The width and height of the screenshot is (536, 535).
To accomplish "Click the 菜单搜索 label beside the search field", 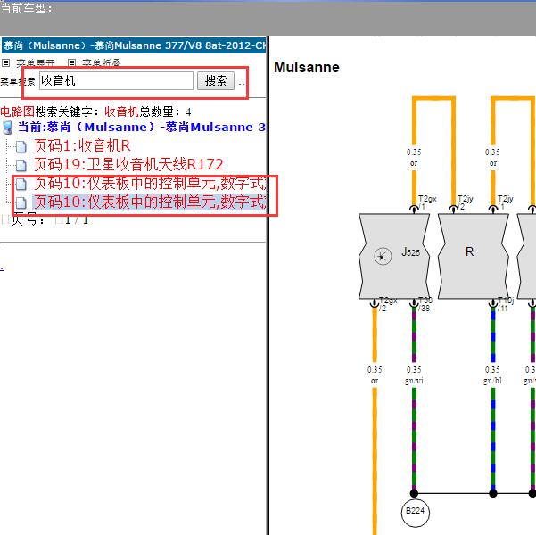I will [18, 82].
